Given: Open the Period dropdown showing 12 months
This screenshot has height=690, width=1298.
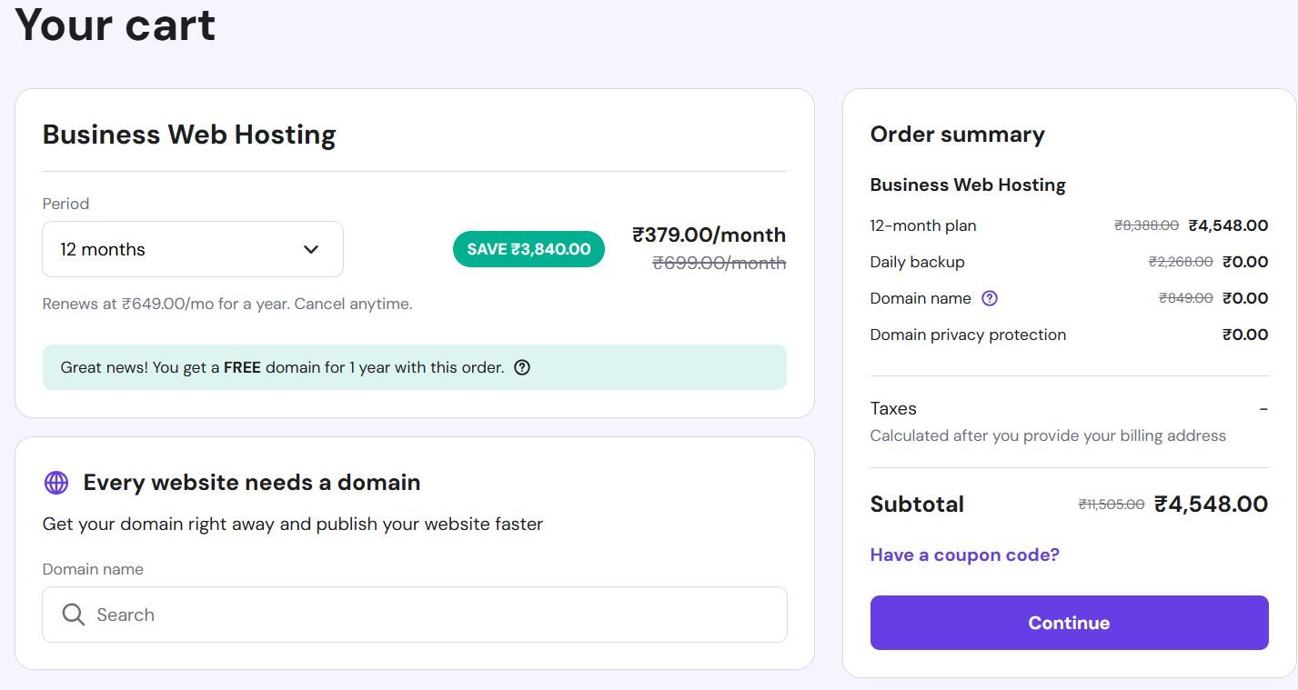Looking at the screenshot, I should click(x=192, y=249).
